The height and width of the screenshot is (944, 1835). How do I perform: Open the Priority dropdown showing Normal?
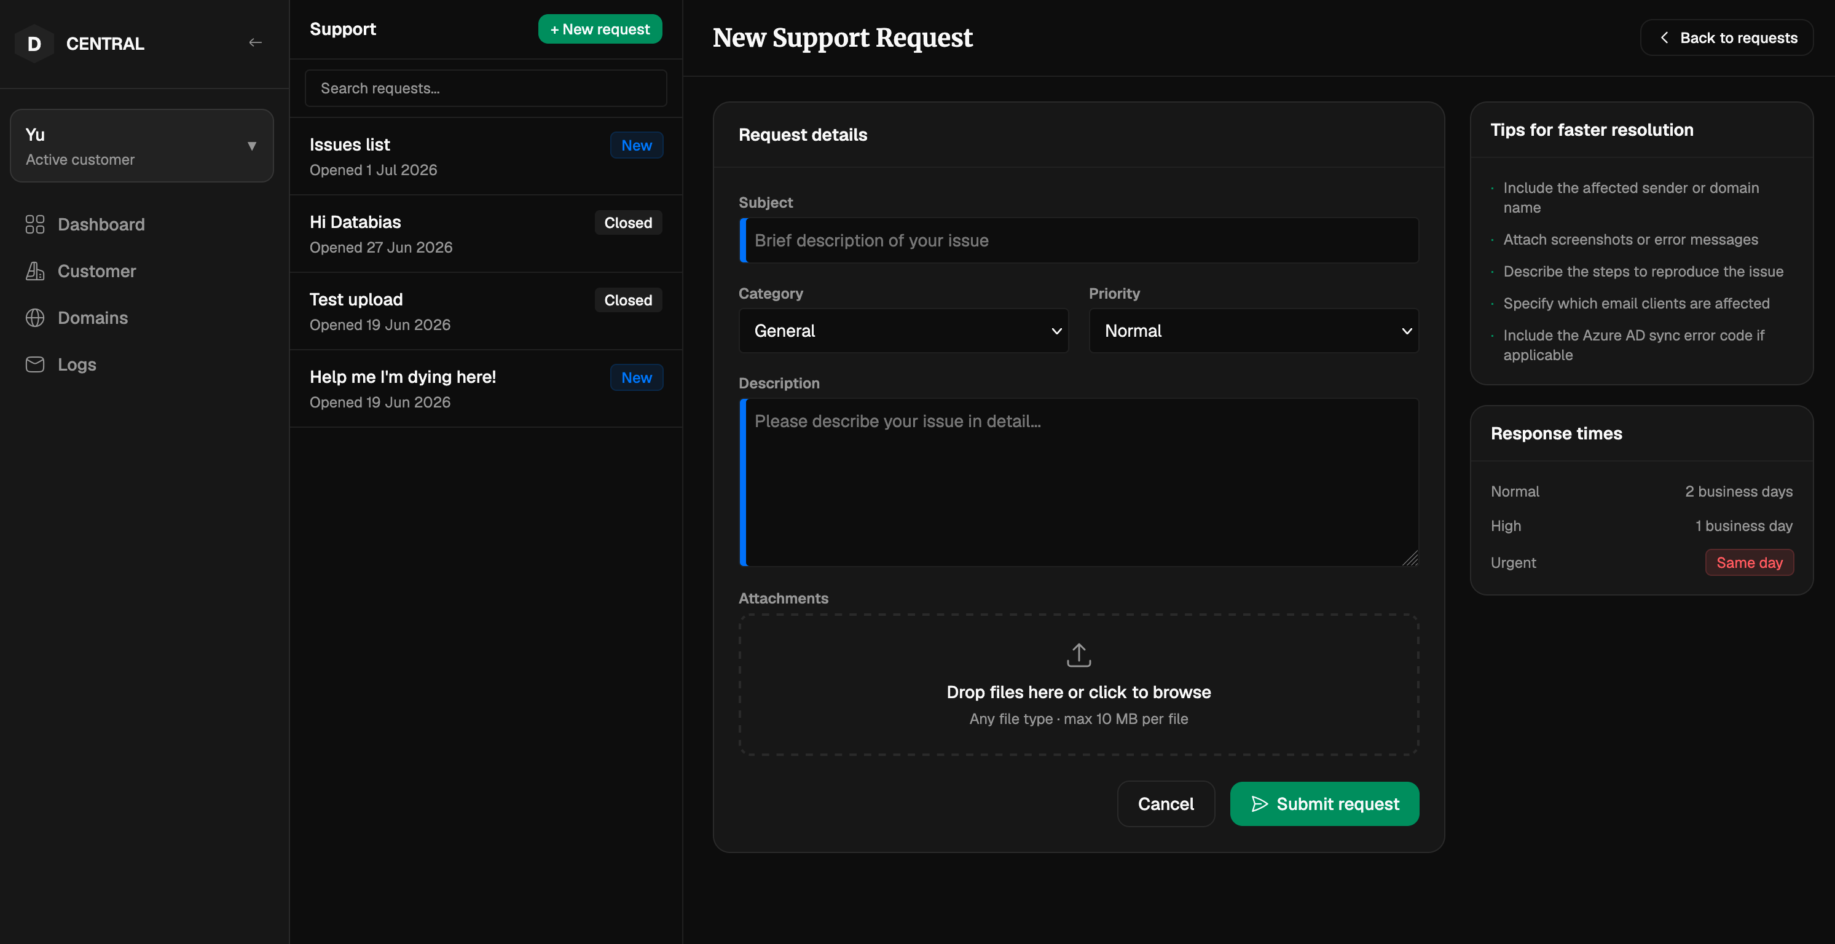1253,331
